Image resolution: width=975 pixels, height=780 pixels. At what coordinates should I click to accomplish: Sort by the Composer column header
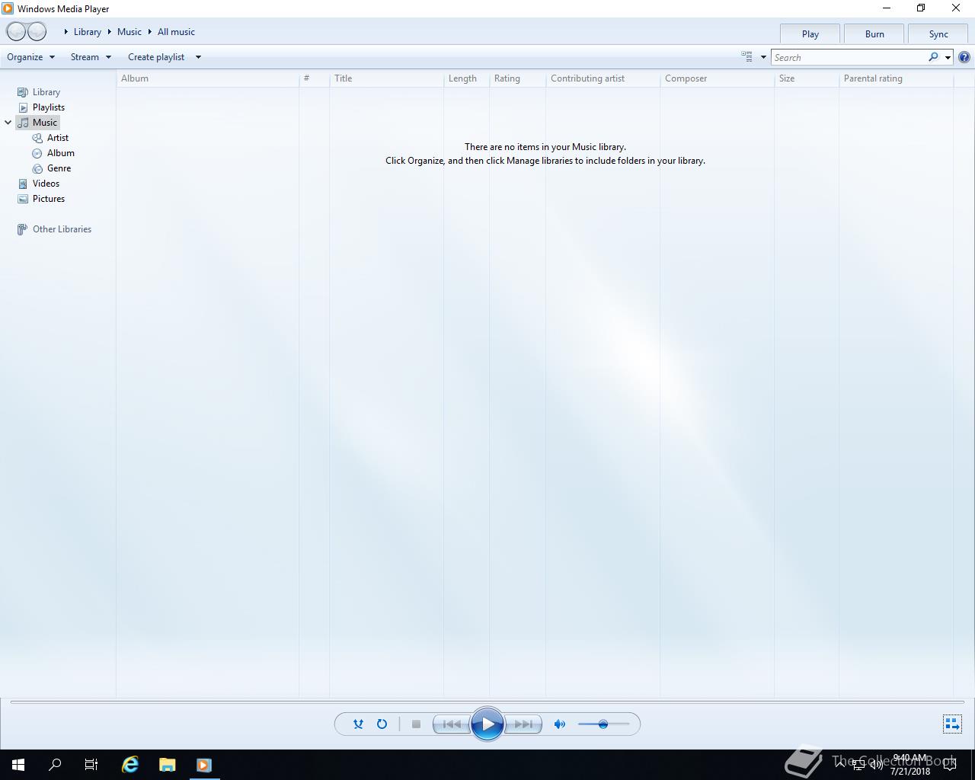tap(717, 78)
